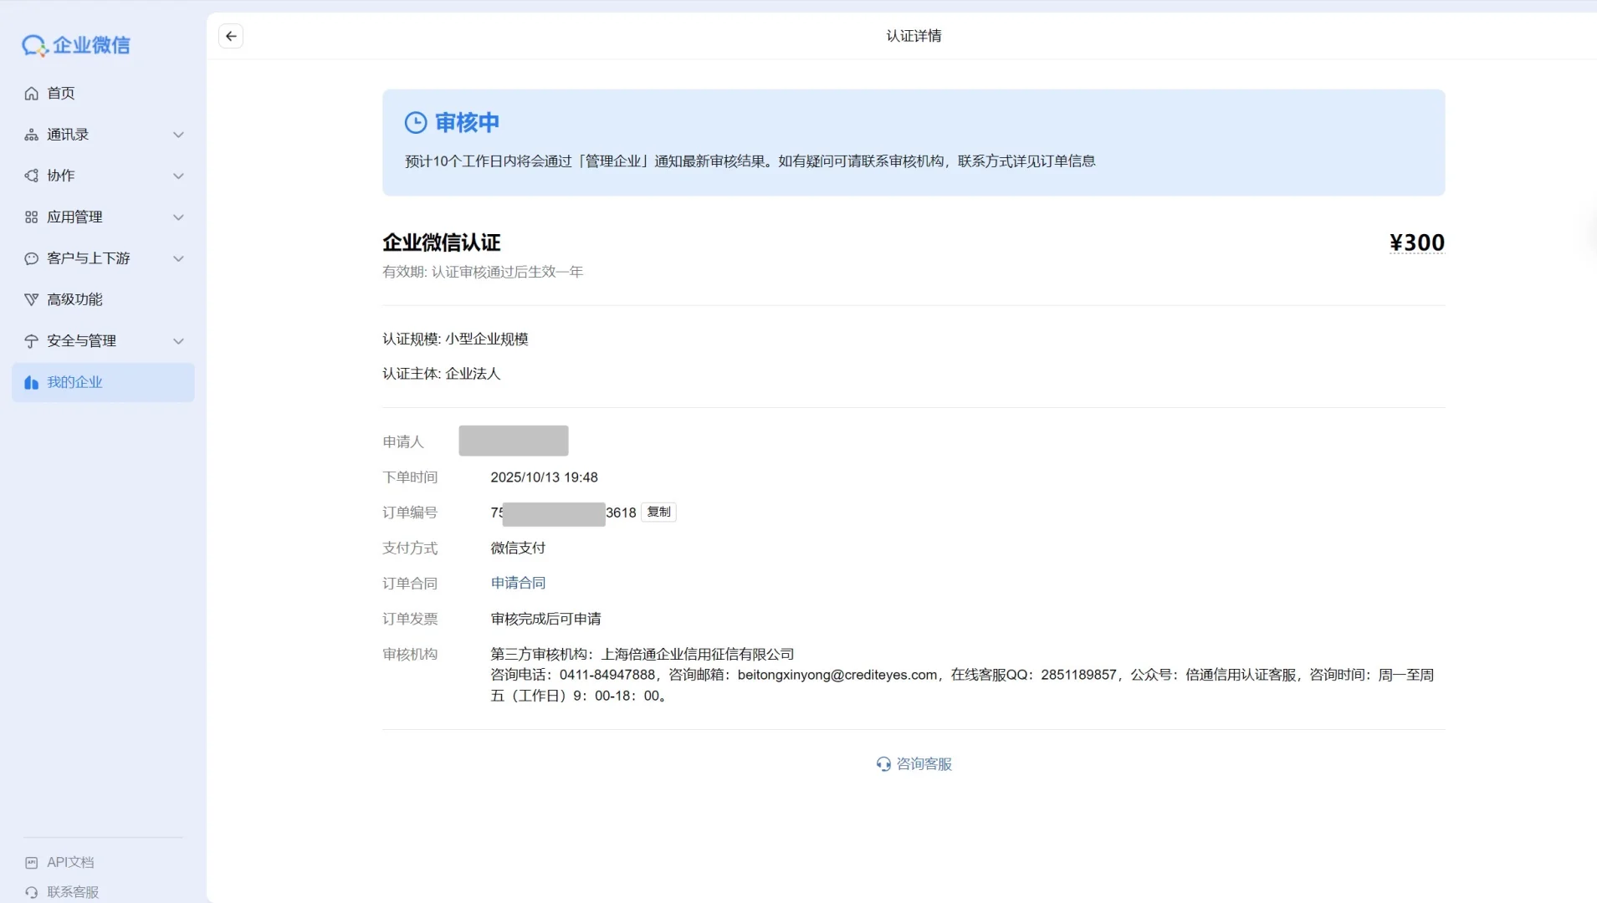Click the back arrow button

point(231,36)
